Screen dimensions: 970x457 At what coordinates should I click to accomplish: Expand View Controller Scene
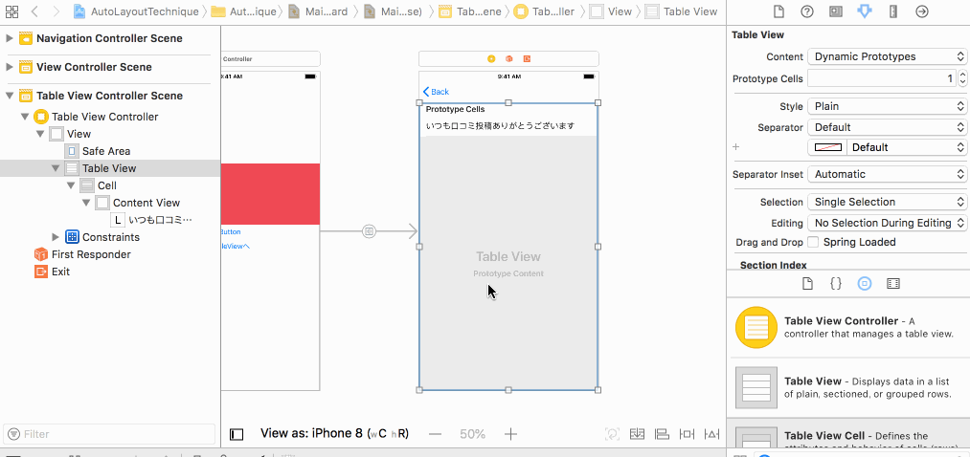pos(10,67)
